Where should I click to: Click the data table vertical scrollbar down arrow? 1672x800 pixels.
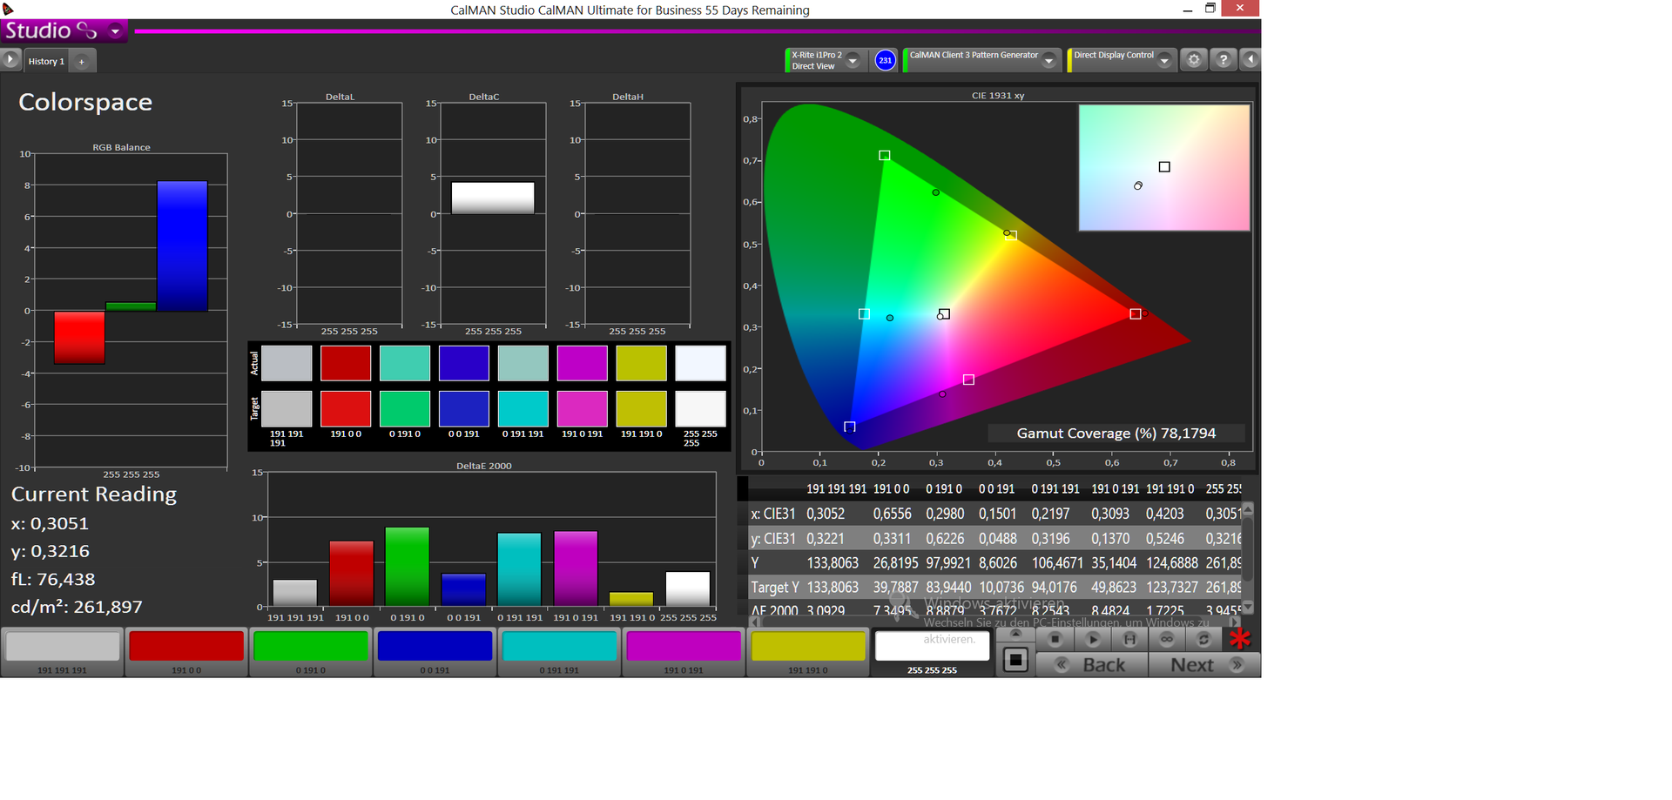(1248, 607)
